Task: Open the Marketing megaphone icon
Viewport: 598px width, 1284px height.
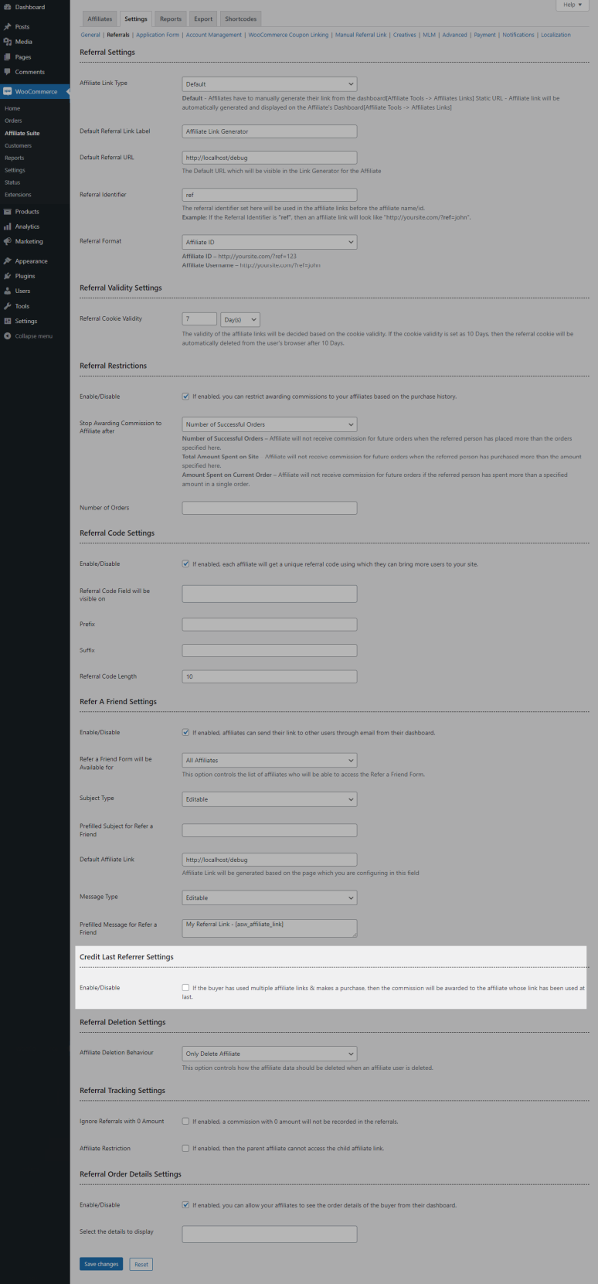Action: [x=8, y=241]
